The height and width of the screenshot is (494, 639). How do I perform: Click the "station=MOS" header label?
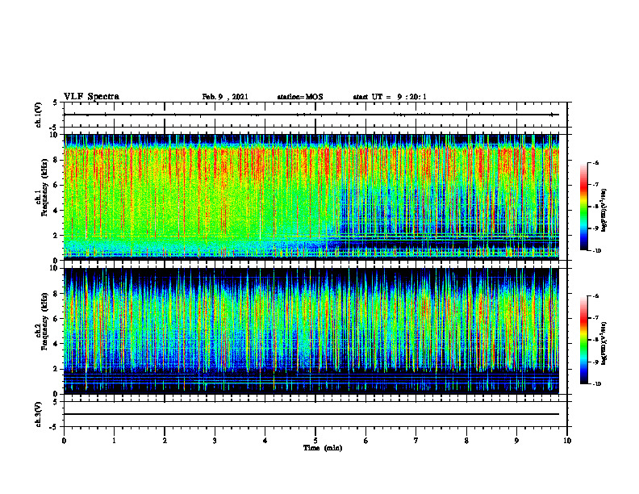300,97
